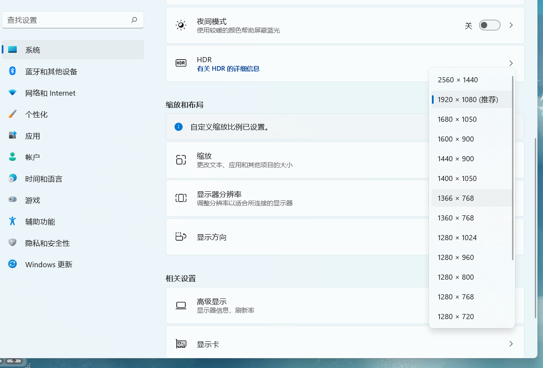The image size is (543, 368).
Task: Click the Windows Update sync icon
Action: (x=12, y=264)
